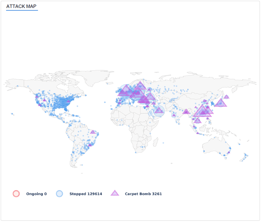Image resolution: width=261 pixels, height=222 pixels.
Task: Click the carpet bomb triangle near Sakhalin island
Action: coord(227,97)
